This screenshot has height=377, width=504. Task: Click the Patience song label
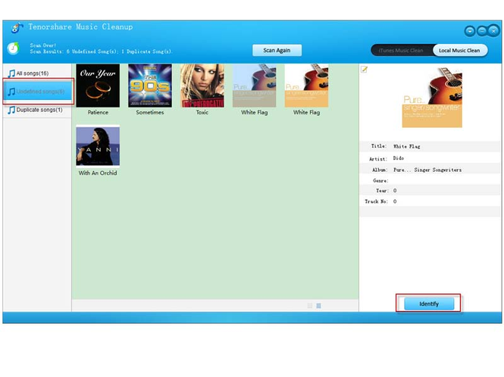98,112
